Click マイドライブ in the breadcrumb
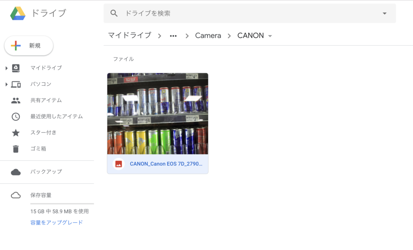 click(129, 35)
